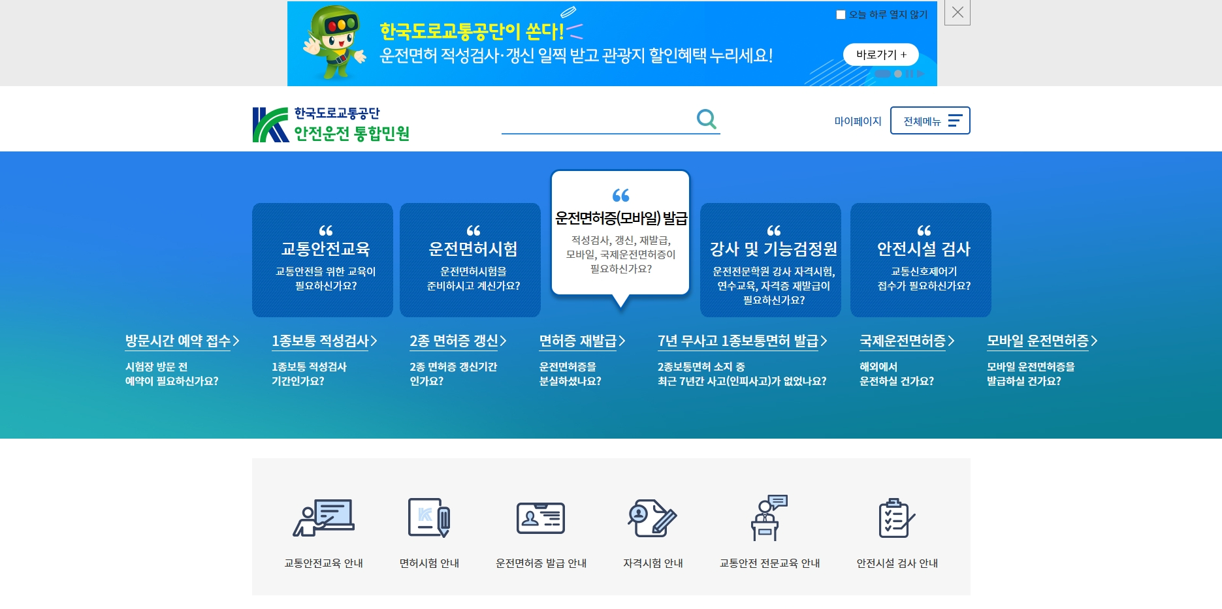Pause the banner slideshow

[909, 74]
